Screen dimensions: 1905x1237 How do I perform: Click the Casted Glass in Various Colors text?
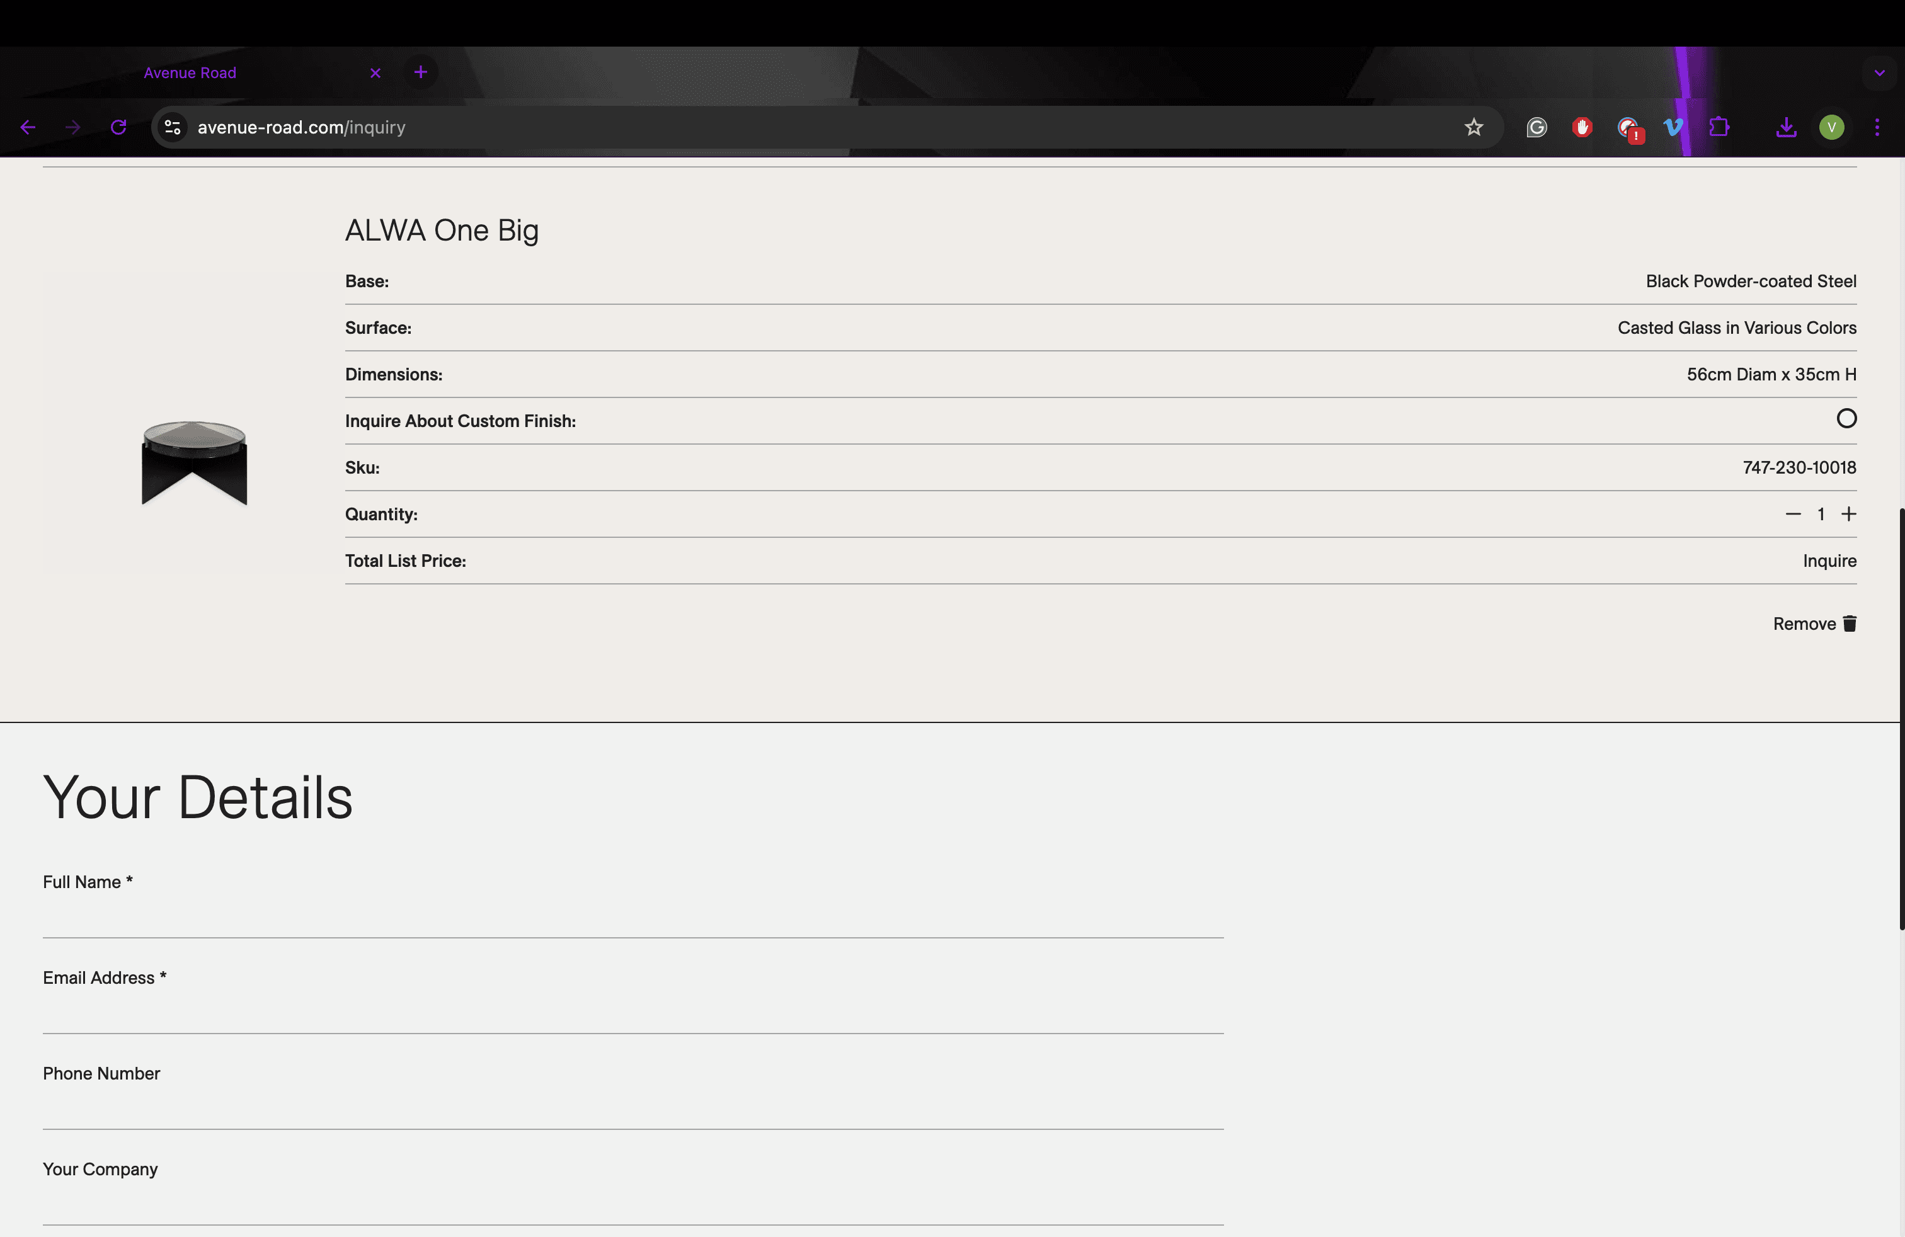1737,328
